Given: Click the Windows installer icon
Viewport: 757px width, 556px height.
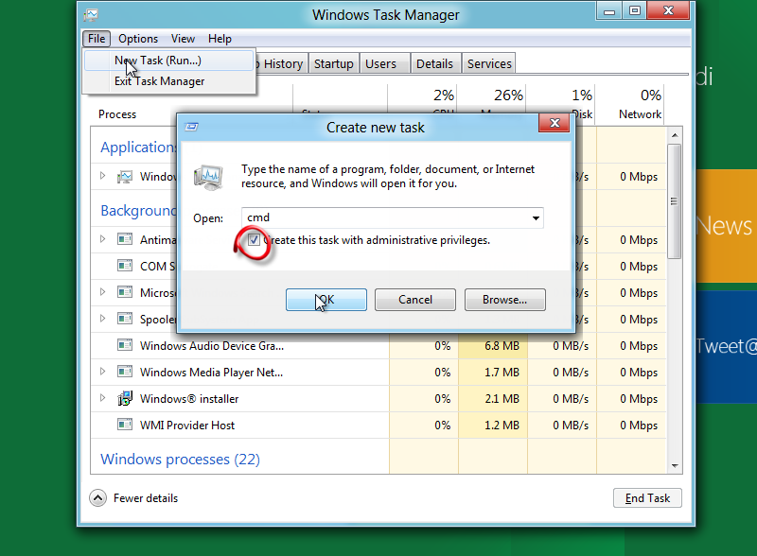Looking at the screenshot, I should pos(125,398).
